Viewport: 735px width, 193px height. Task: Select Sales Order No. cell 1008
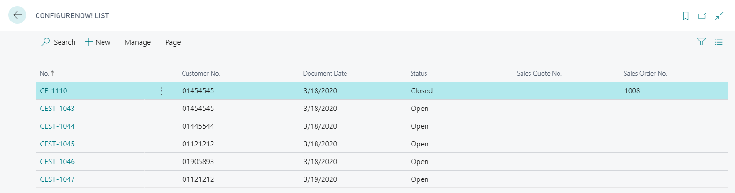click(632, 91)
